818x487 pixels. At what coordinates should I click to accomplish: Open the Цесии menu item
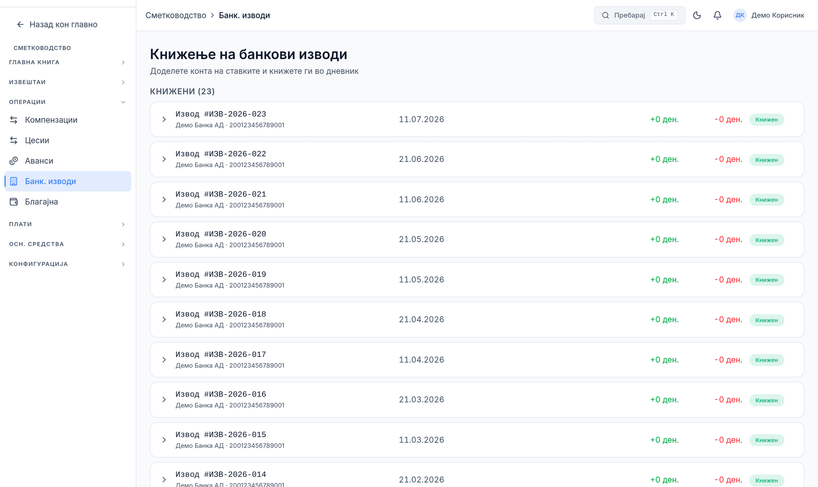pyautogui.click(x=68, y=140)
